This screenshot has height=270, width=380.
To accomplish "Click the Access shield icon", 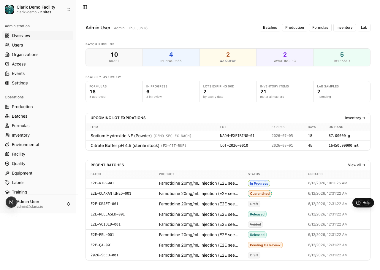I will pyautogui.click(x=7, y=64).
